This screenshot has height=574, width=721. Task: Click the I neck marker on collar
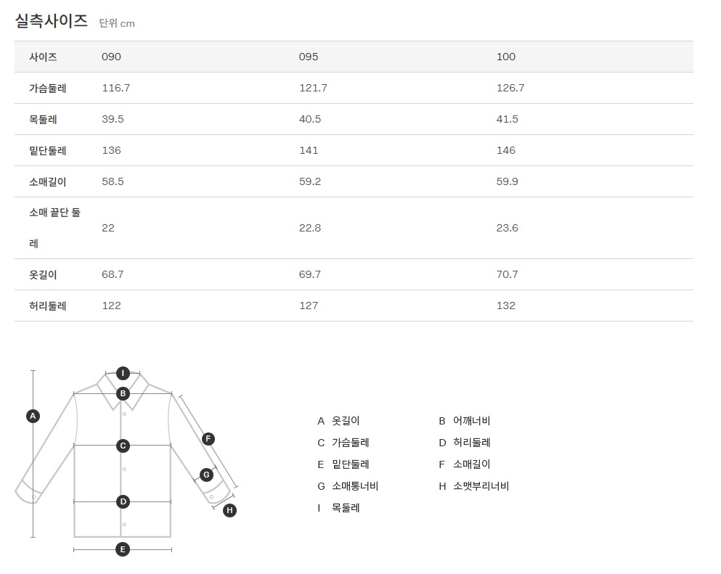[123, 373]
